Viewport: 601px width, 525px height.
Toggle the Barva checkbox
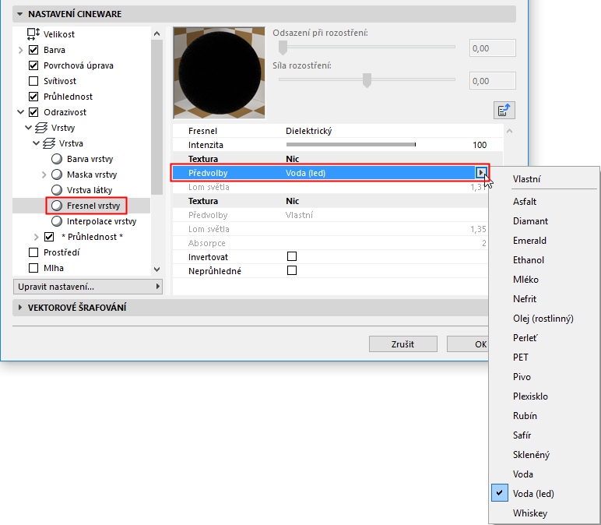pyautogui.click(x=33, y=50)
